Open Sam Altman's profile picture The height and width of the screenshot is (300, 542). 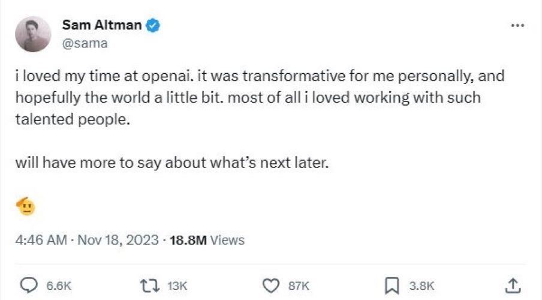click(33, 34)
